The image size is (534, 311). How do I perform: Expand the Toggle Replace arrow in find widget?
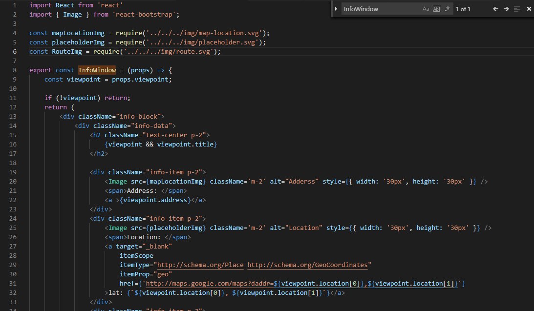(336, 9)
